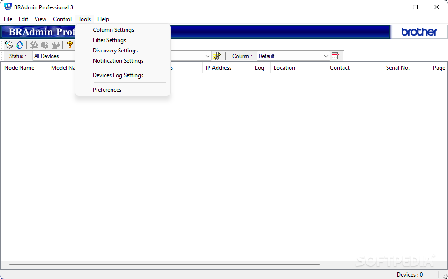Open Preferences from Tools menu

pos(123,90)
